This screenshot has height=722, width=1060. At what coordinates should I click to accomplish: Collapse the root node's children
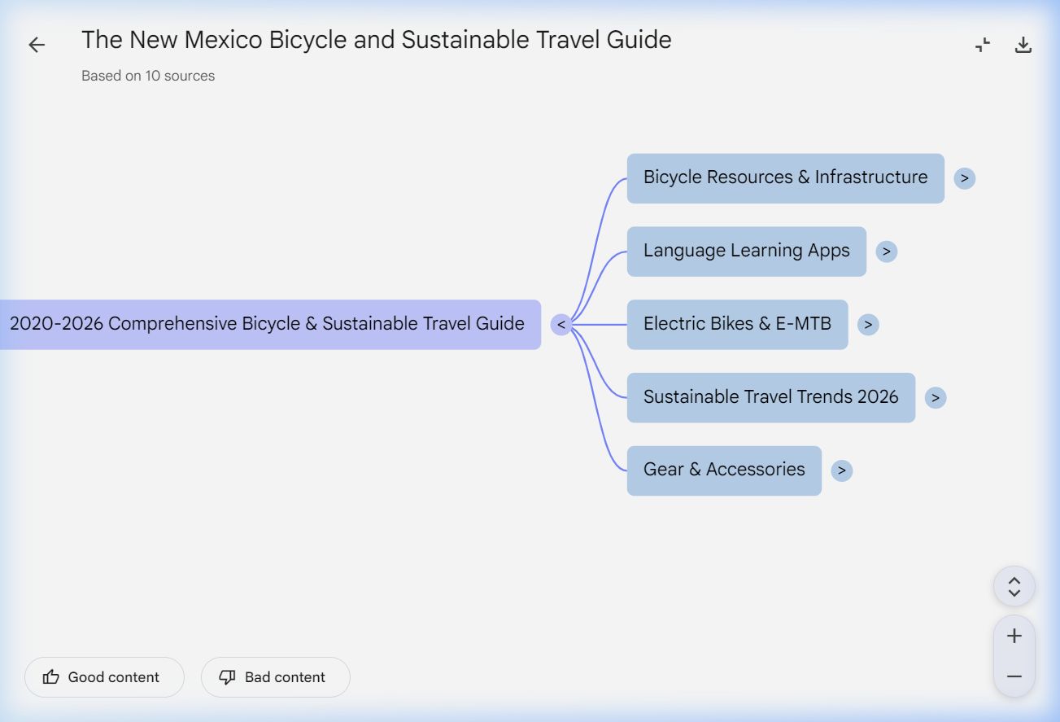pos(561,325)
